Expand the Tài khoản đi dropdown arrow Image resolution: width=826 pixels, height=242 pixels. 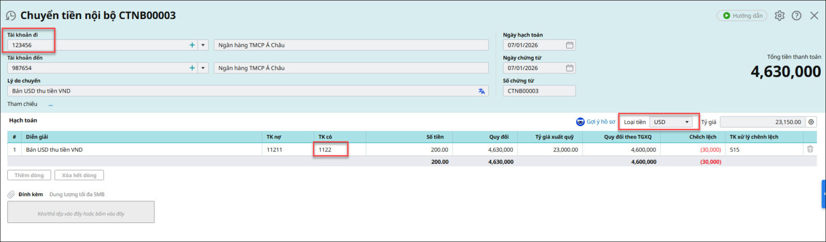(x=203, y=45)
